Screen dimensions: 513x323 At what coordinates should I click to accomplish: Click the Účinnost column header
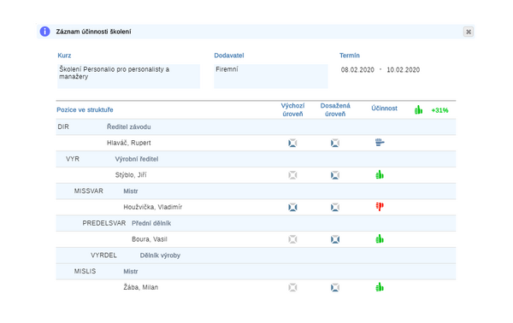point(384,109)
